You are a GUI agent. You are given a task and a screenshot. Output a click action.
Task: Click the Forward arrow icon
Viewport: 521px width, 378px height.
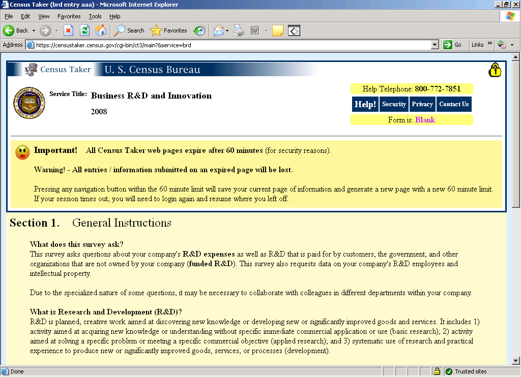point(45,30)
